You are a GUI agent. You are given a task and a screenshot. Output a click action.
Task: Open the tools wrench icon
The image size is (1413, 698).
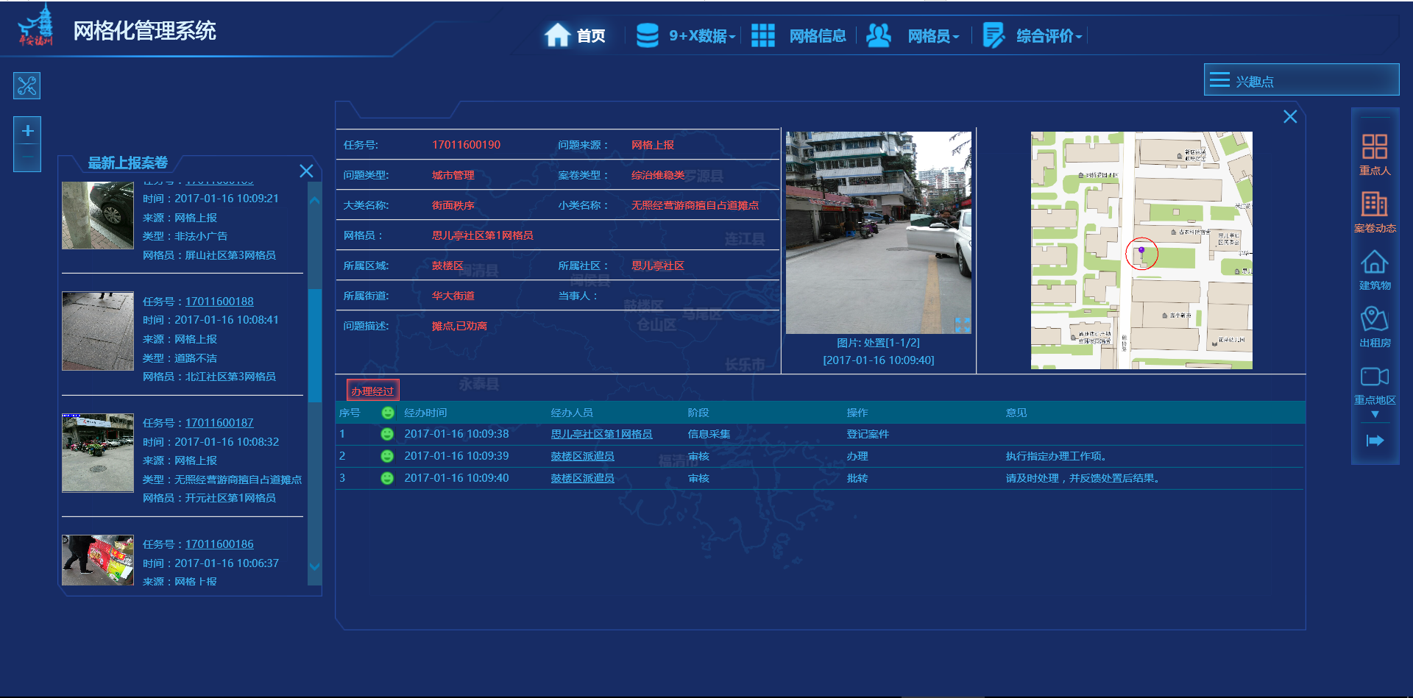[x=27, y=86]
